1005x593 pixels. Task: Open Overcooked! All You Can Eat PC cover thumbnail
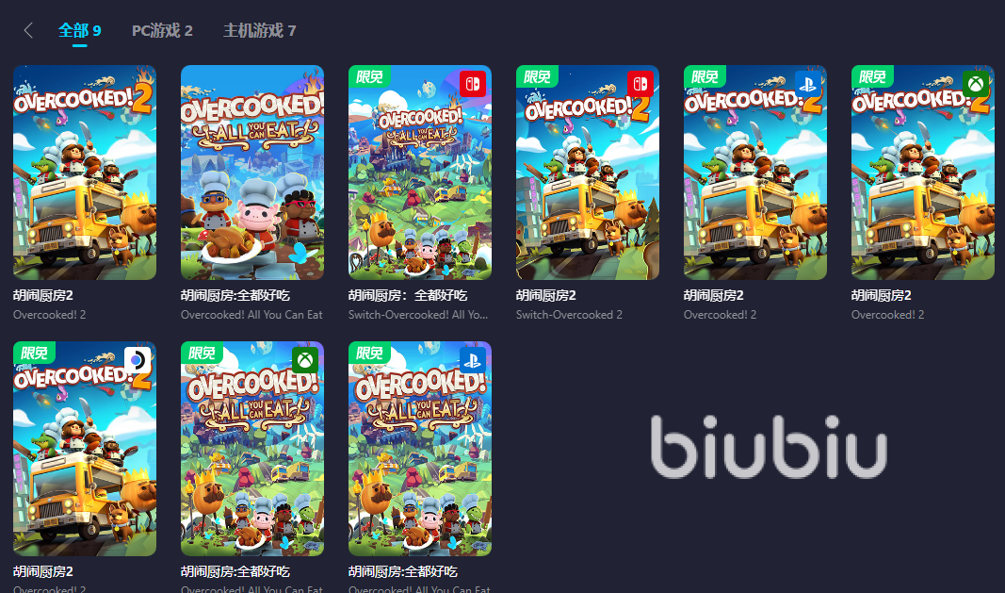(251, 172)
